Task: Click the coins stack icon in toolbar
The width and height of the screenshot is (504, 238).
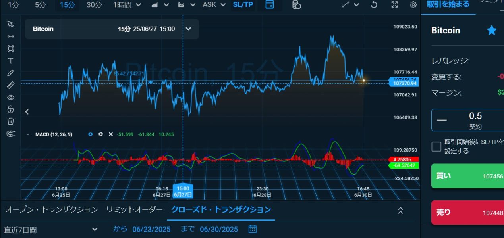Action: pos(296,5)
